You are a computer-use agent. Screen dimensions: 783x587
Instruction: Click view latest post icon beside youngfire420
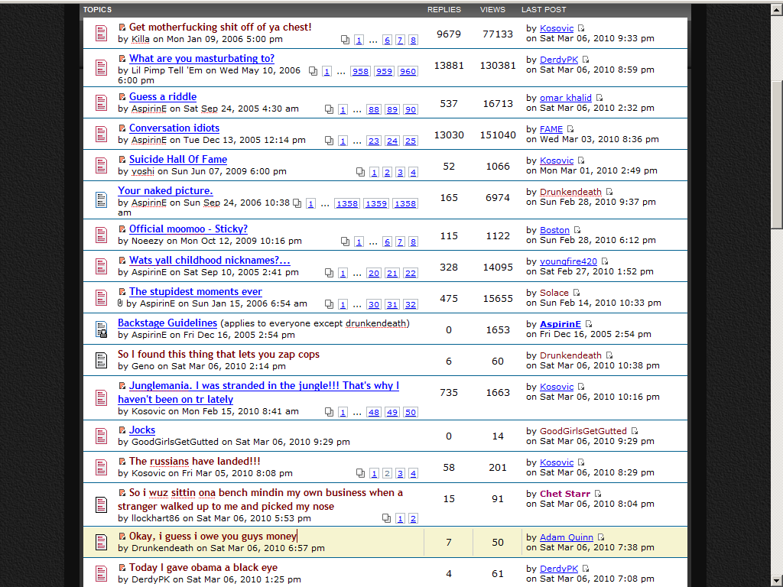[605, 261]
